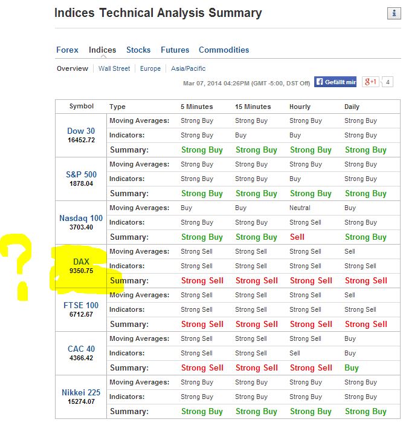
Task: Click the CAC 40 hourly Sell indicator
Action: coord(294,353)
